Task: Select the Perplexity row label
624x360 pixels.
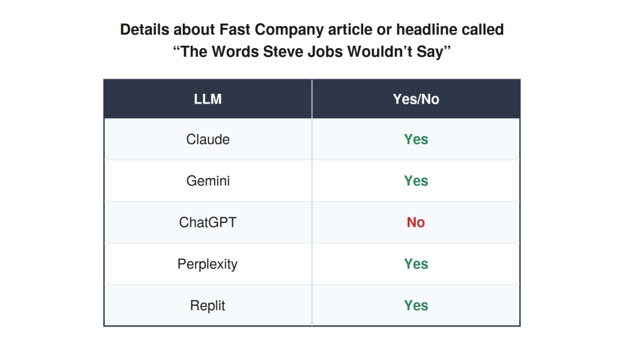Action: 207,264
